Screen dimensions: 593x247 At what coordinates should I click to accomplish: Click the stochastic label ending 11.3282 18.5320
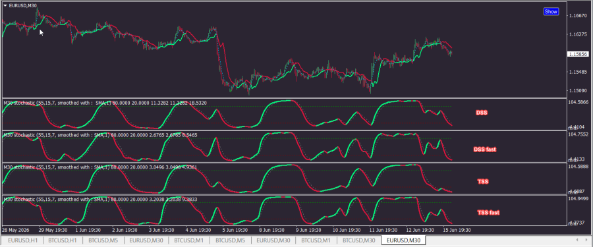tap(105, 103)
